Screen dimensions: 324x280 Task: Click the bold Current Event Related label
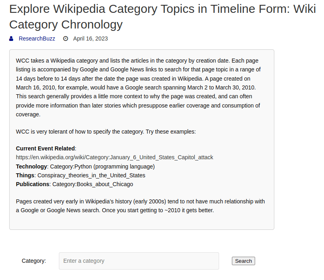click(45, 148)
